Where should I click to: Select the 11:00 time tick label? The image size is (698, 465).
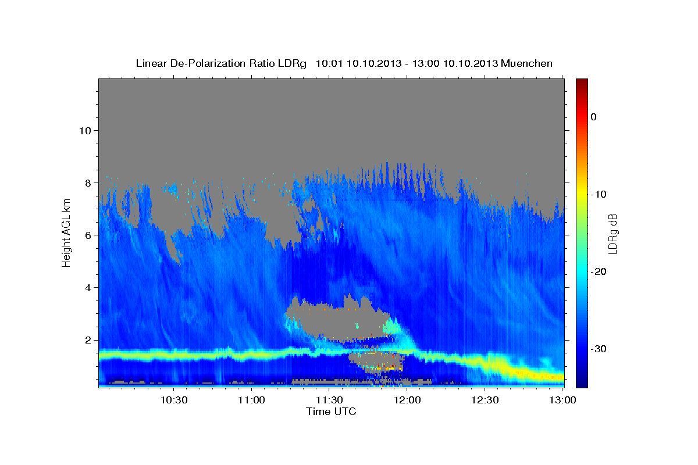[252, 400]
